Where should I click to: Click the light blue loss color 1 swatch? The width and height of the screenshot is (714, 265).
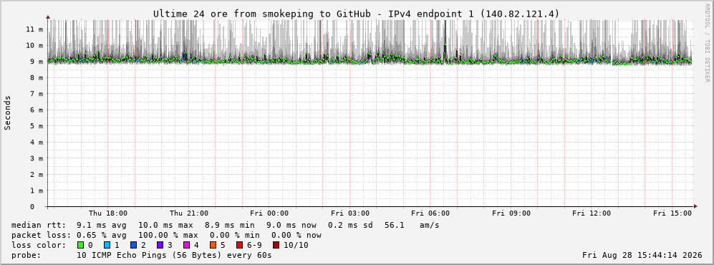(107, 245)
